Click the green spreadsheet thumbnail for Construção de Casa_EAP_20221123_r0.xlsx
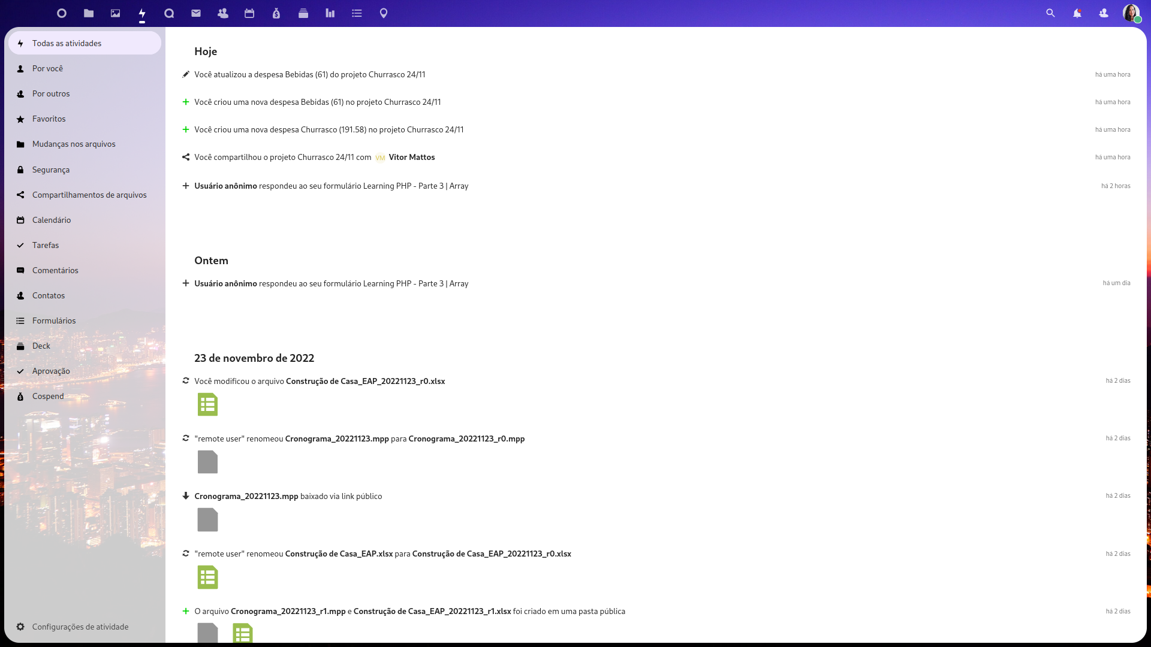This screenshot has width=1151, height=647. point(207,405)
